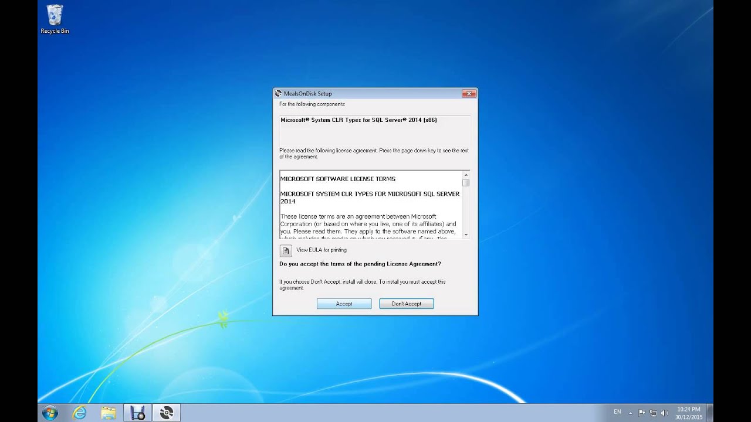Accept the license agreement

tap(344, 304)
